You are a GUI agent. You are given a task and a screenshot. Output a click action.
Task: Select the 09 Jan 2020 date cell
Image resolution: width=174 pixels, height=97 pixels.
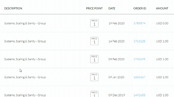(116, 77)
